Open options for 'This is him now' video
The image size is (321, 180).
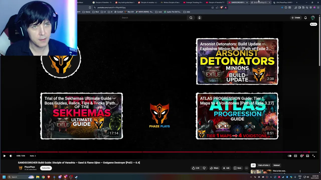300,171
